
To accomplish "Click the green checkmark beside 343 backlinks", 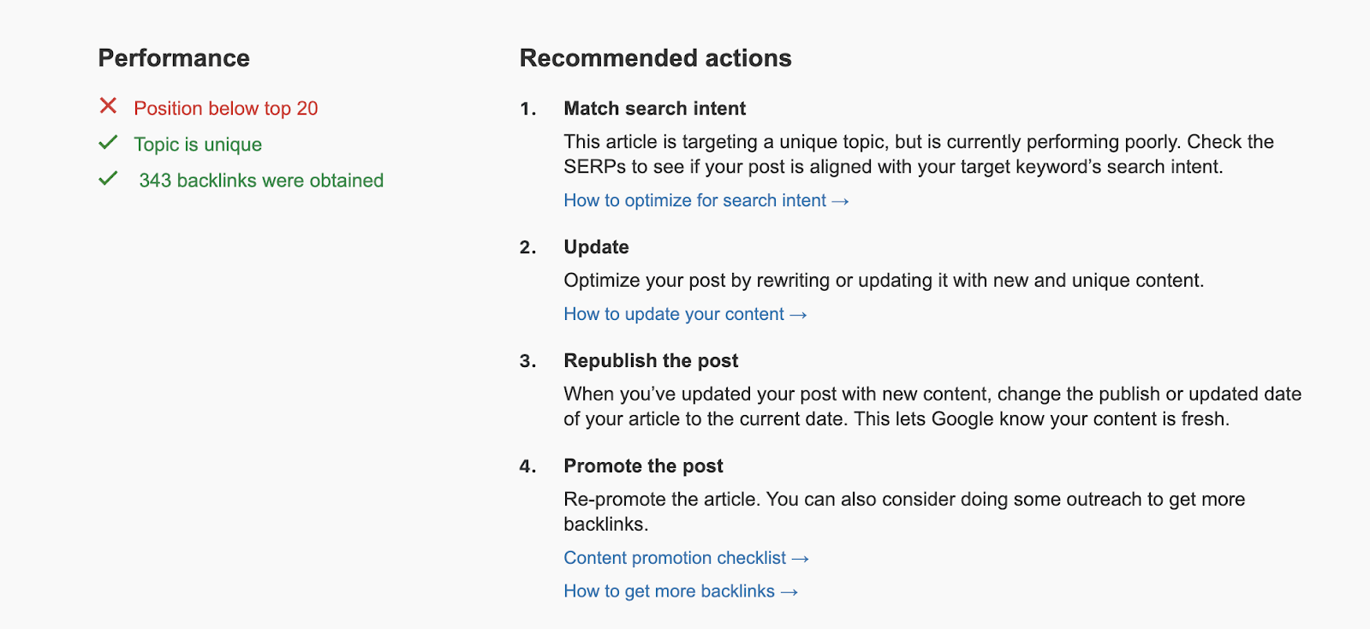I will (x=108, y=179).
